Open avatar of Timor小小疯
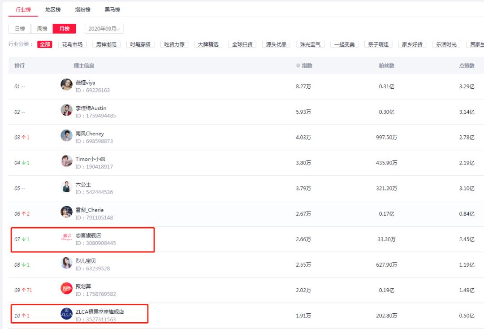The image size is (484, 329). coord(66,161)
